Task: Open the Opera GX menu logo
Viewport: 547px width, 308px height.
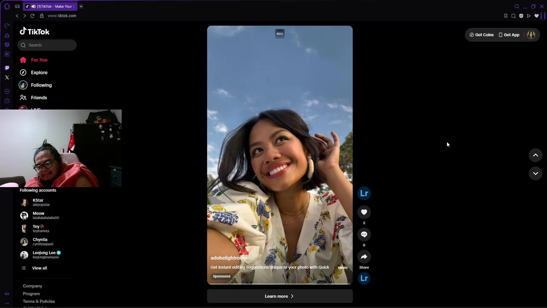Action: pyautogui.click(x=7, y=6)
